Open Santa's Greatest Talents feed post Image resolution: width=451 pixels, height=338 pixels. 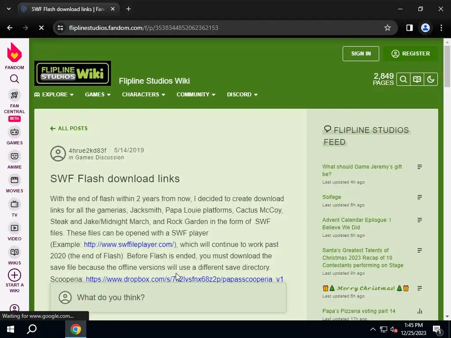(x=363, y=258)
